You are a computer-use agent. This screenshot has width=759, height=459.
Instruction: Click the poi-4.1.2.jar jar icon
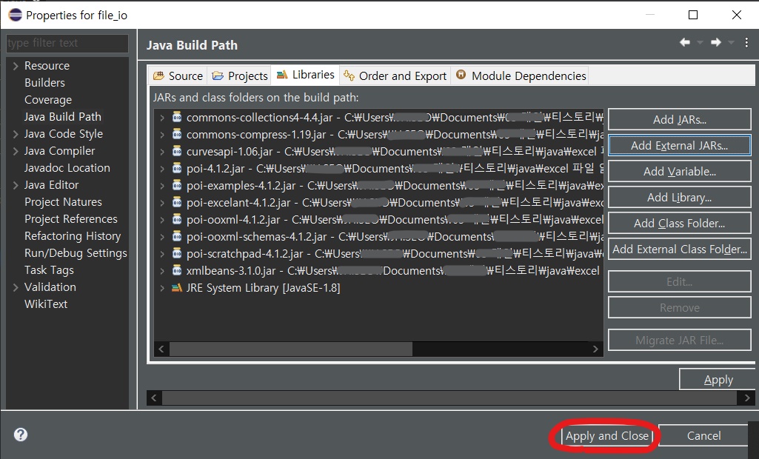[x=177, y=168]
